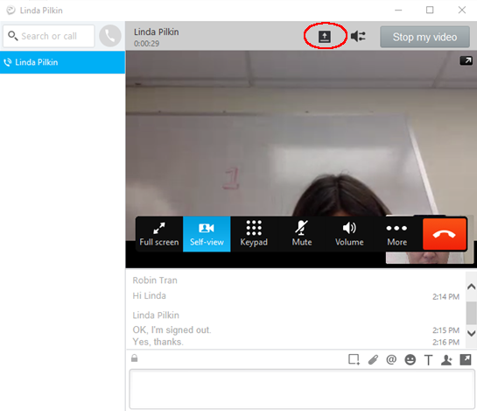Screen dimensions: 477x411
Task: Open the Volume control
Action: [349, 234]
